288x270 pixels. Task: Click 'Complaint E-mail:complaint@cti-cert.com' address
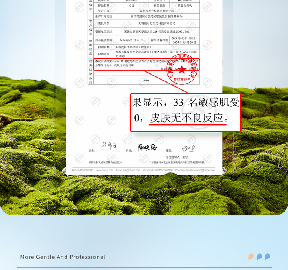click(195, 170)
